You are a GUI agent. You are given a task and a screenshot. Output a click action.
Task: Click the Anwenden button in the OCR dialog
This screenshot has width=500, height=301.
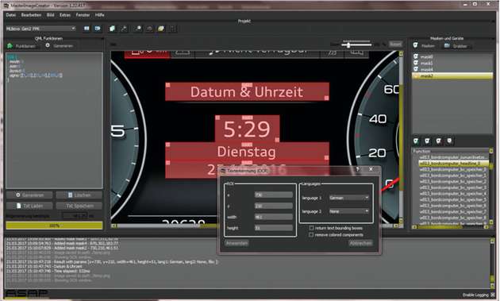tap(237, 243)
